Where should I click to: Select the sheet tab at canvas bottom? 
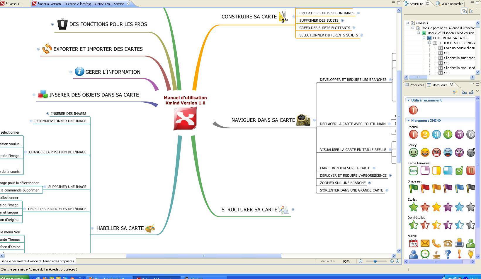[38, 261]
